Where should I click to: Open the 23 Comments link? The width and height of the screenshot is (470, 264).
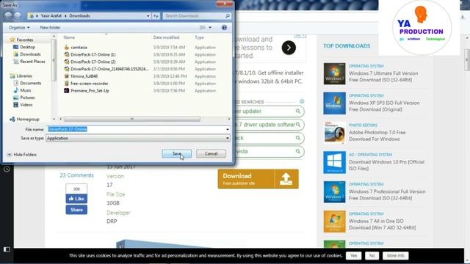(x=76, y=175)
